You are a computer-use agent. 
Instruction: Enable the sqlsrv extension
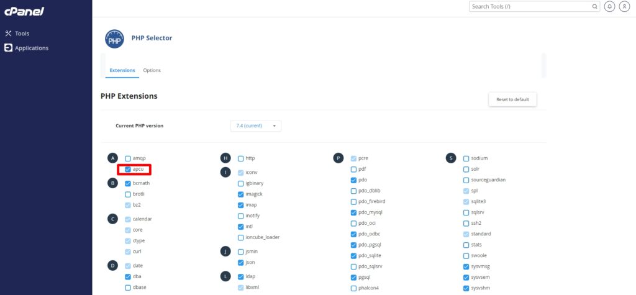[x=466, y=212]
